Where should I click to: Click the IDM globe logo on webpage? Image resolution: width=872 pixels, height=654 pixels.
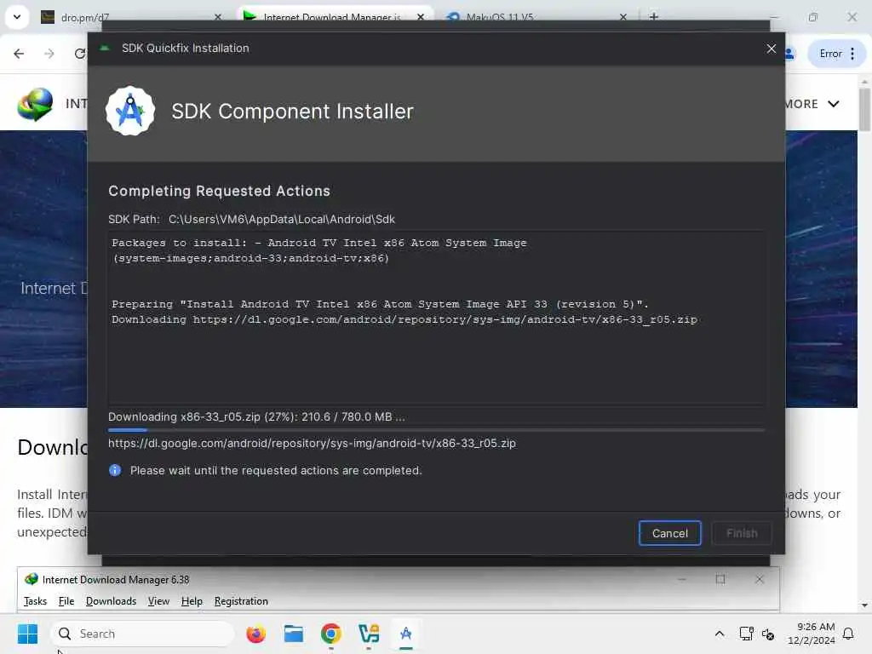click(x=35, y=104)
